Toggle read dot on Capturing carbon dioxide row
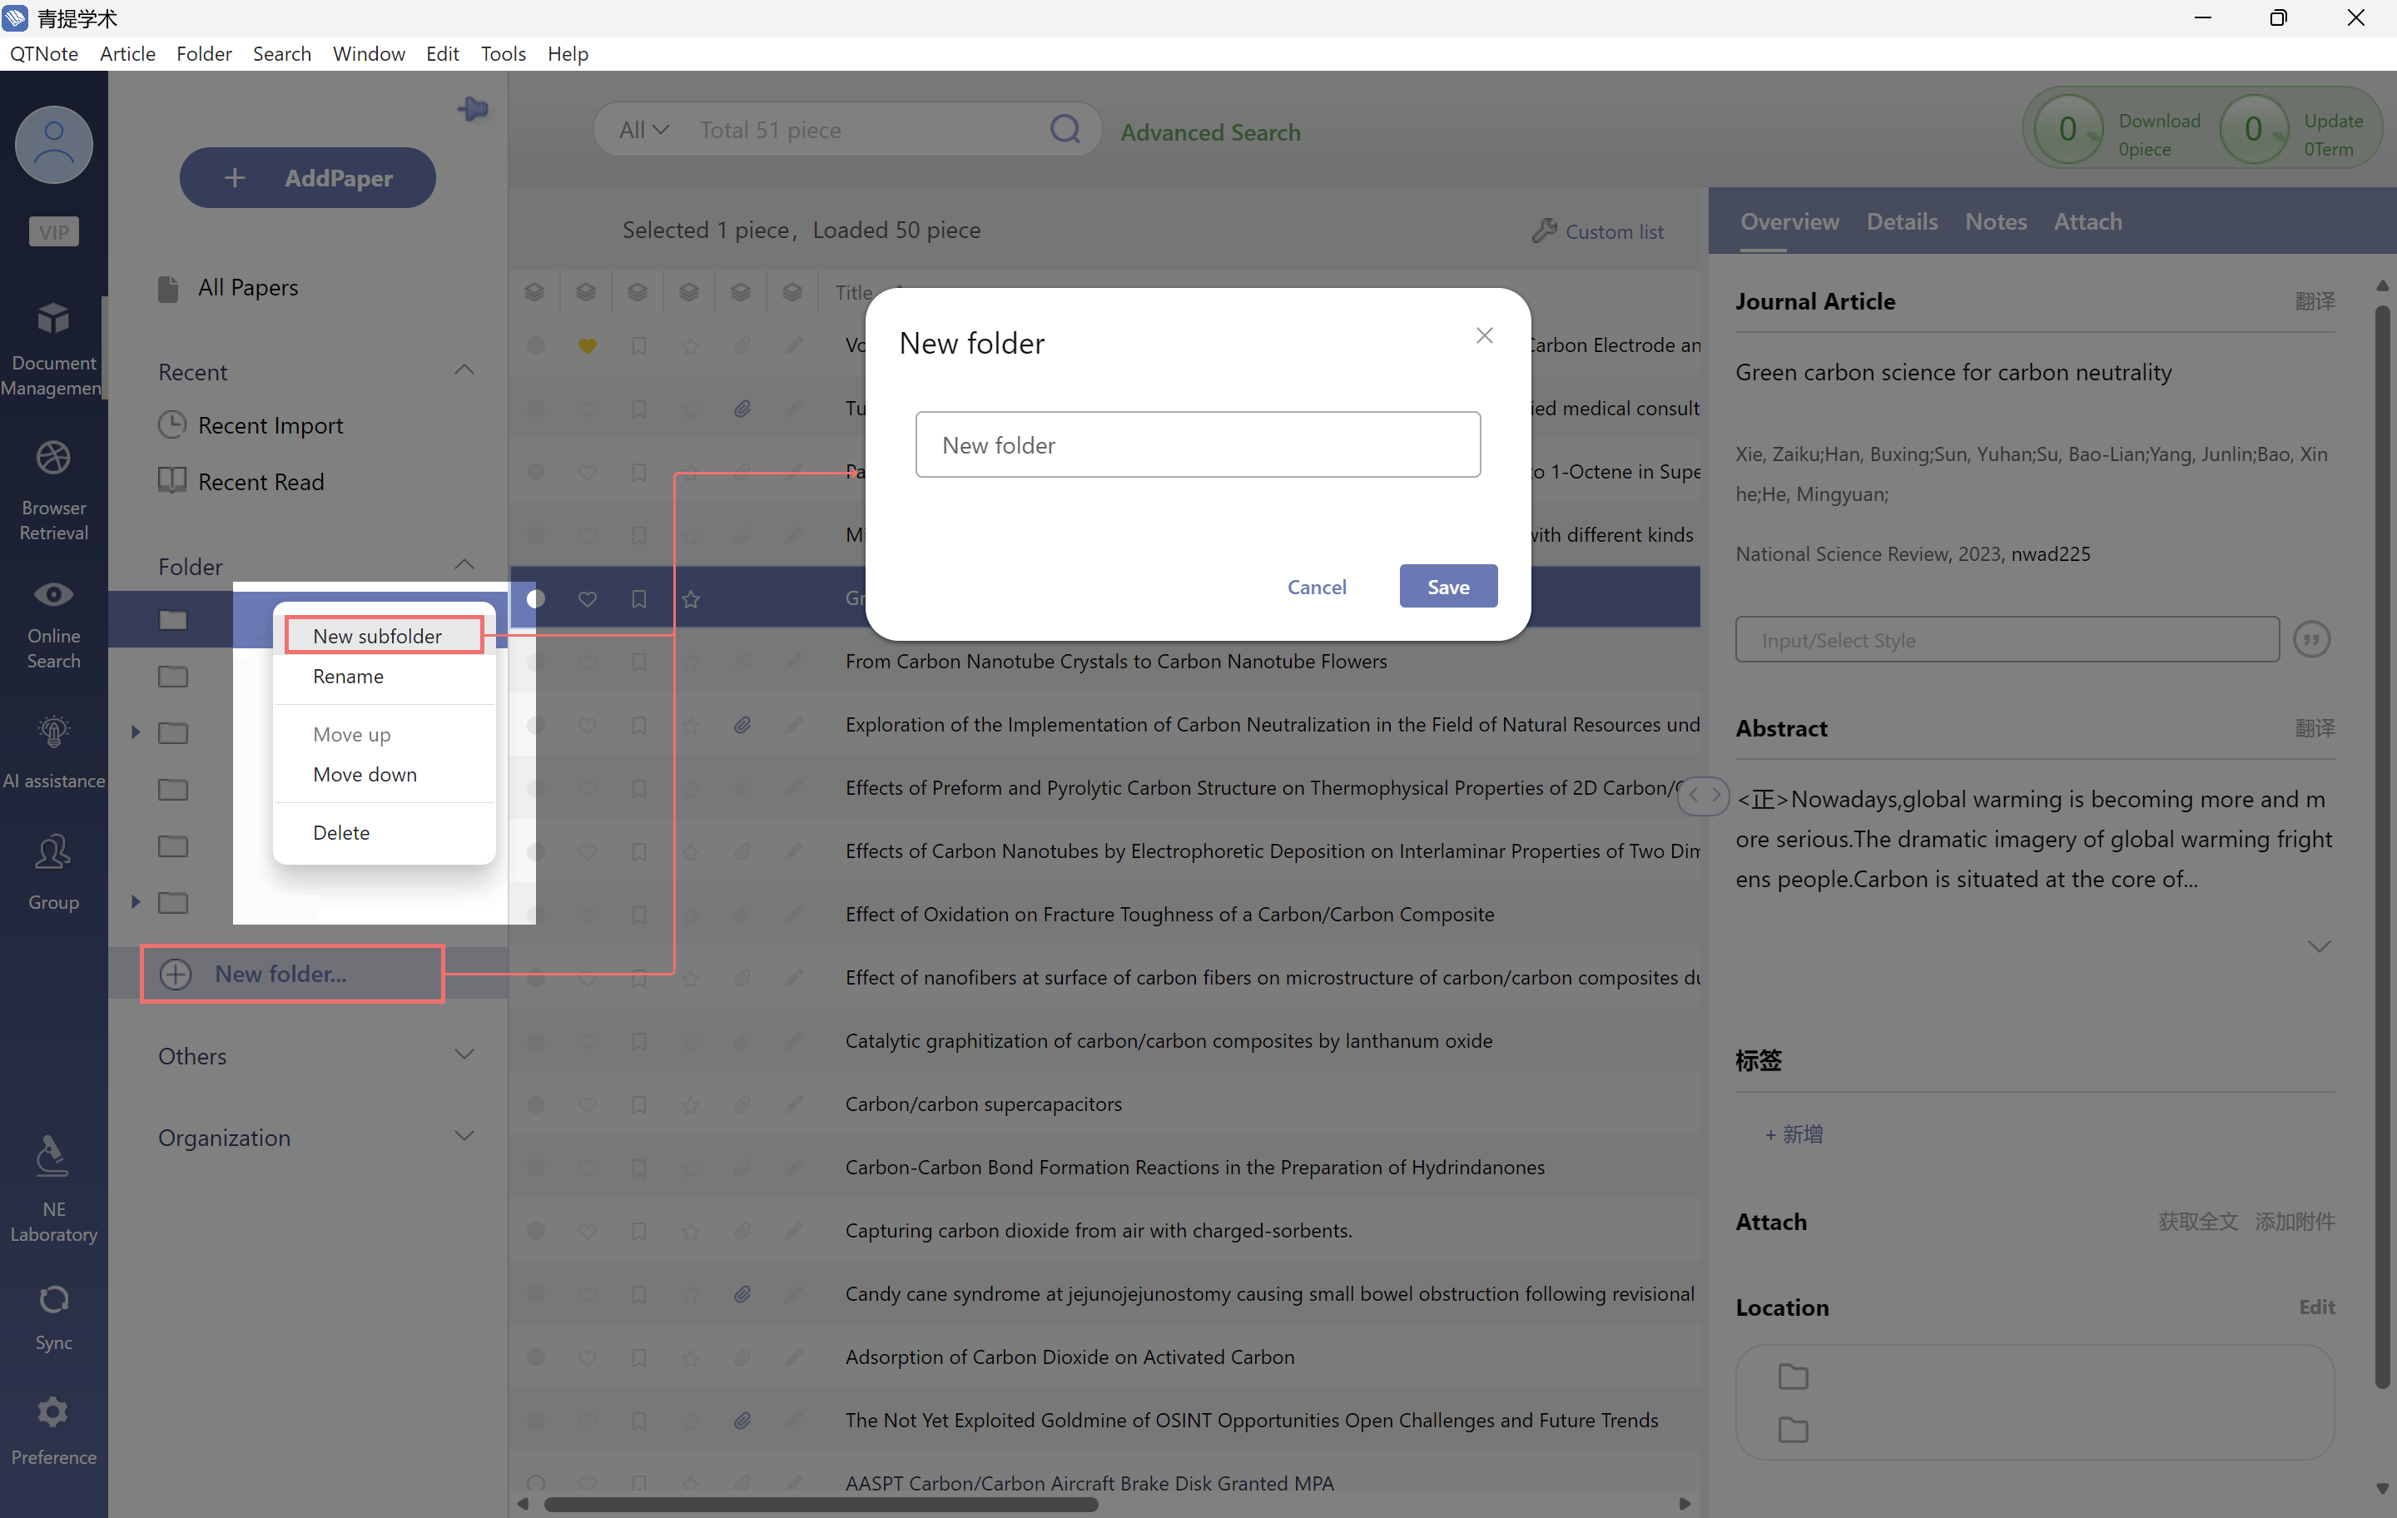Viewport: 2397px width, 1518px height. pos(535,1230)
